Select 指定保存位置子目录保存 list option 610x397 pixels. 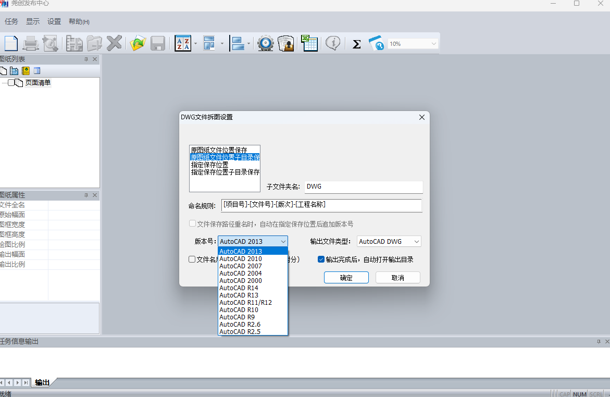coord(225,172)
